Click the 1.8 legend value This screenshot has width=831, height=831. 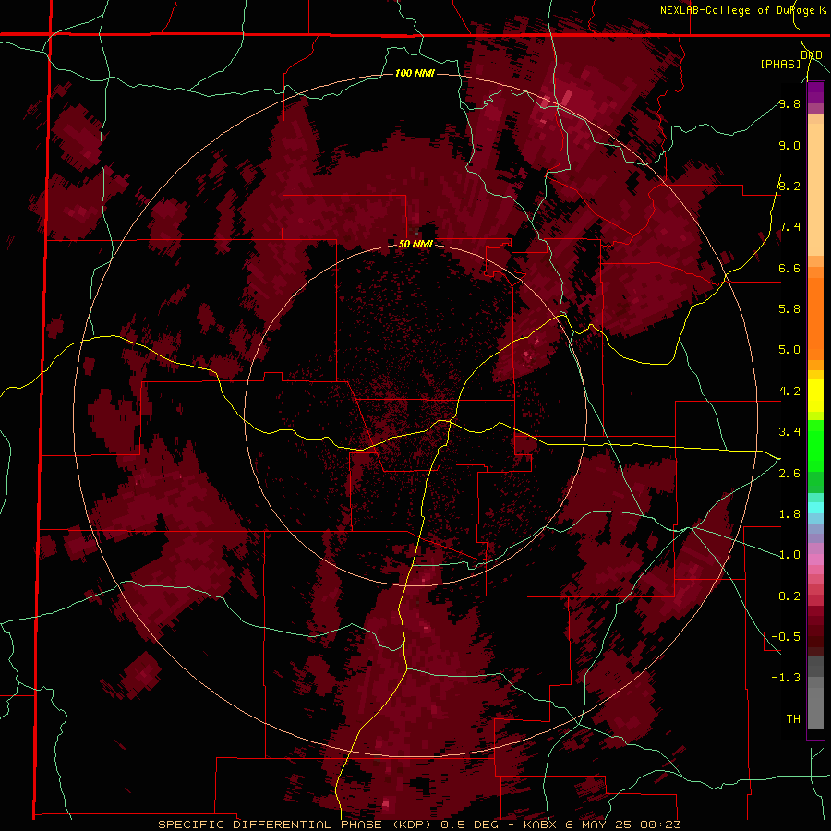pos(789,514)
